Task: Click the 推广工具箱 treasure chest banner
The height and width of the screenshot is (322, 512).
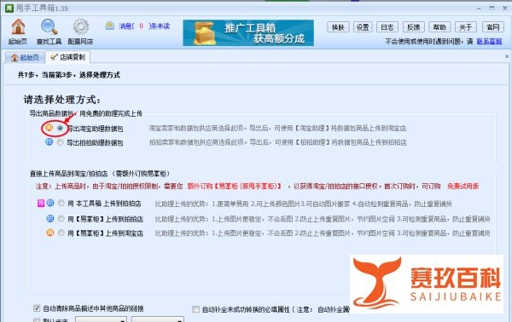Action: tap(248, 32)
